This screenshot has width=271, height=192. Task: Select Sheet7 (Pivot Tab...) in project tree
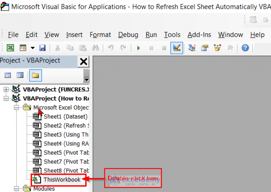coord(66,161)
